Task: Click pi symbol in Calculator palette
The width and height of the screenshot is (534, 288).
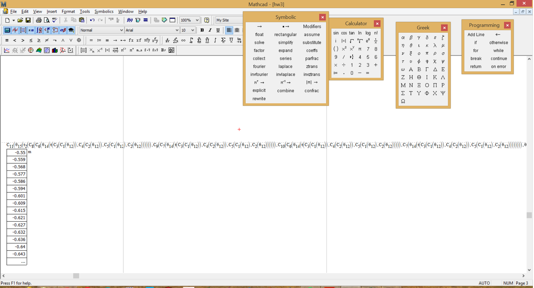Action: click(x=360, y=49)
